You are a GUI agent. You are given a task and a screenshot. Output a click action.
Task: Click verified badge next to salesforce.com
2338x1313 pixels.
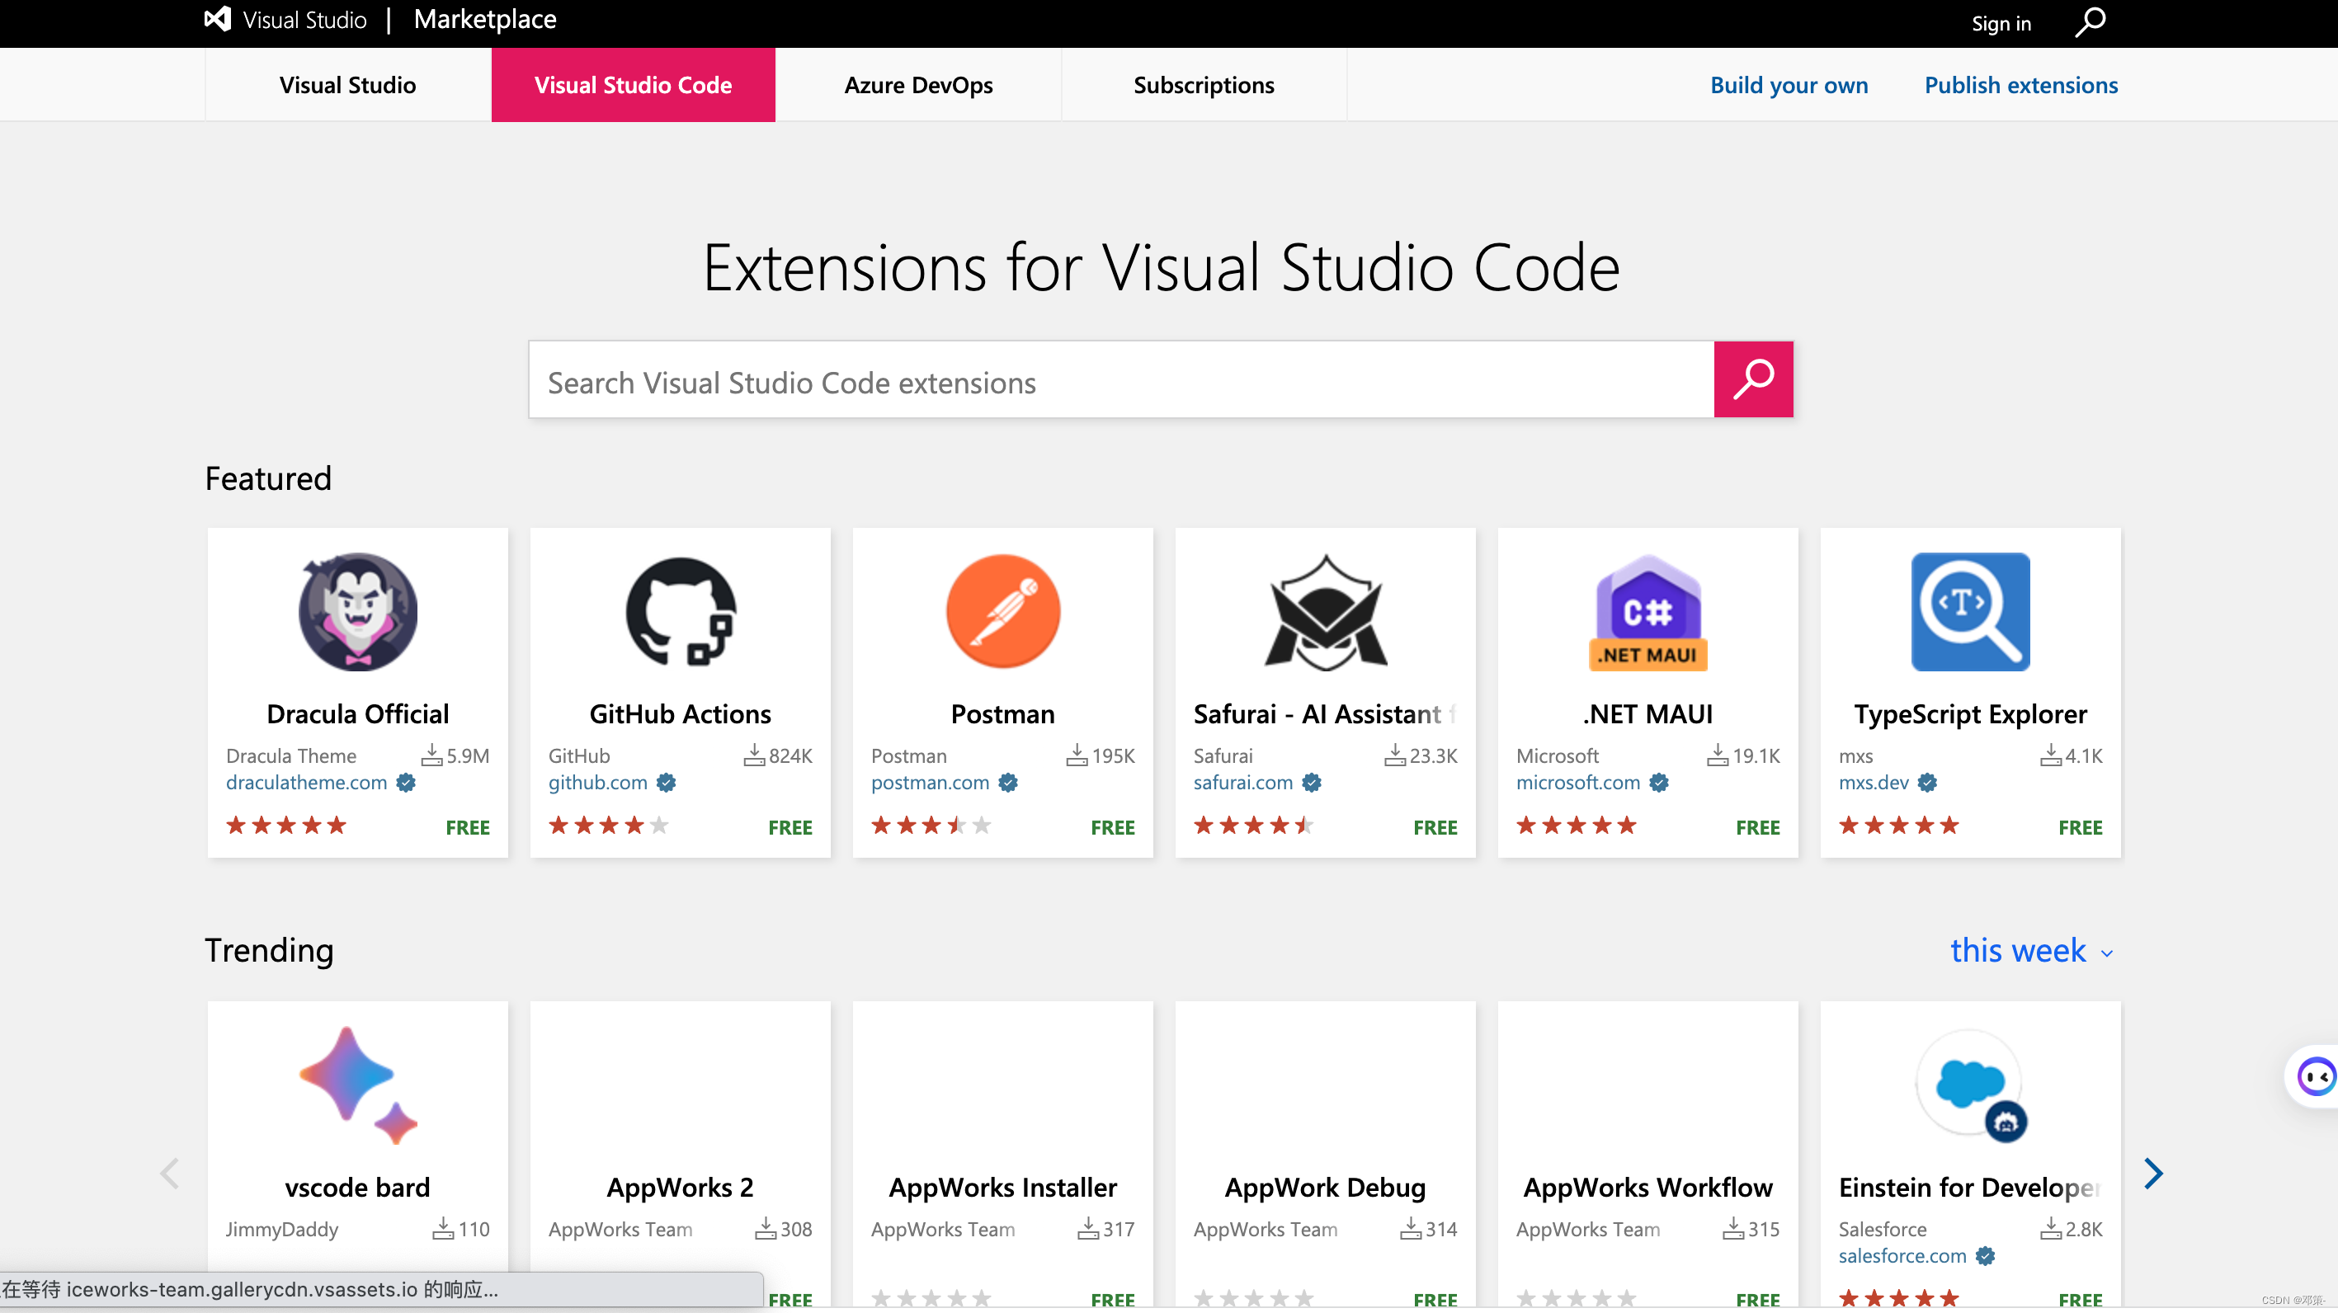(x=1985, y=1256)
